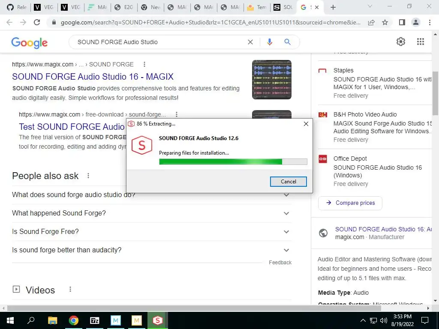Open Chrome side panel

pyautogui.click(x=402, y=22)
